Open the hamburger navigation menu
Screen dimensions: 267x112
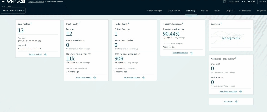[3, 2]
